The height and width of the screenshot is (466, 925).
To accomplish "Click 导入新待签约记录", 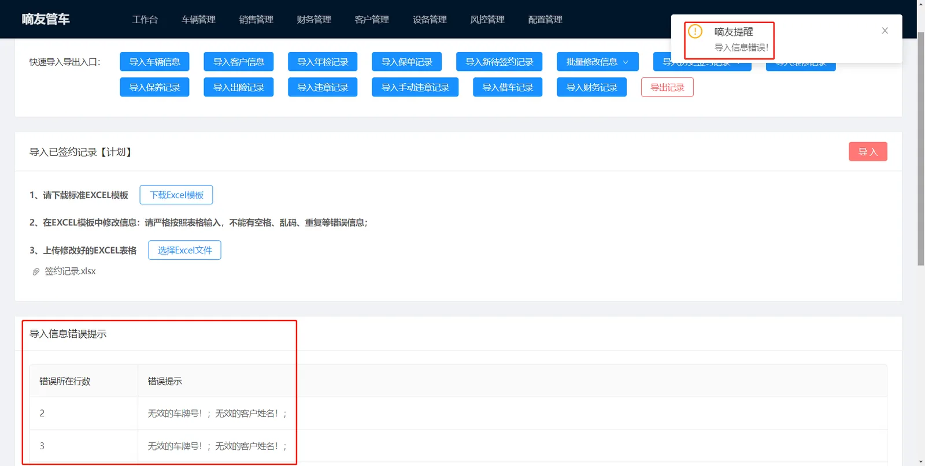I will pyautogui.click(x=499, y=62).
